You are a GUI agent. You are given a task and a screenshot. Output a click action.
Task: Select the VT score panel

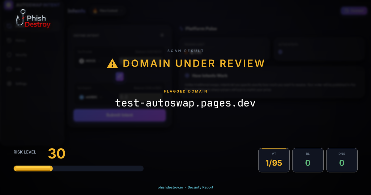click(274, 160)
